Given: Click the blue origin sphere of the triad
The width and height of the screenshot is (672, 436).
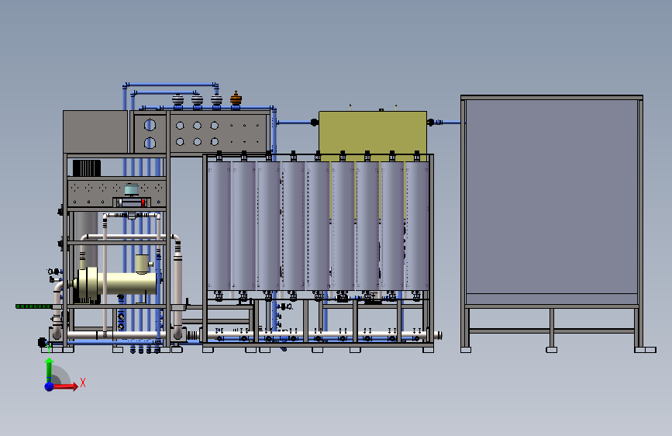Looking at the screenshot, I should (50, 386).
